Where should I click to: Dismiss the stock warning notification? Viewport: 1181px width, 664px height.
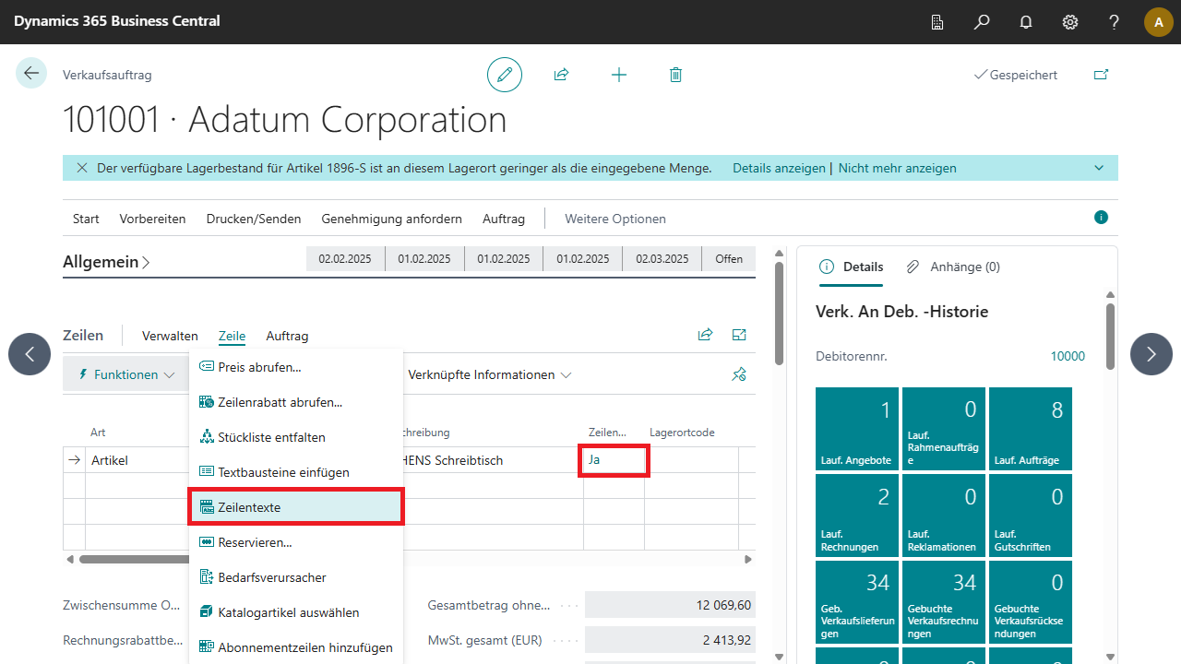[82, 168]
